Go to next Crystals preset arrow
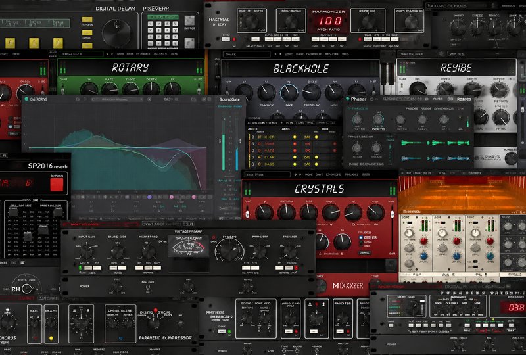Viewport: 526px width, 355px height. tap(300, 174)
